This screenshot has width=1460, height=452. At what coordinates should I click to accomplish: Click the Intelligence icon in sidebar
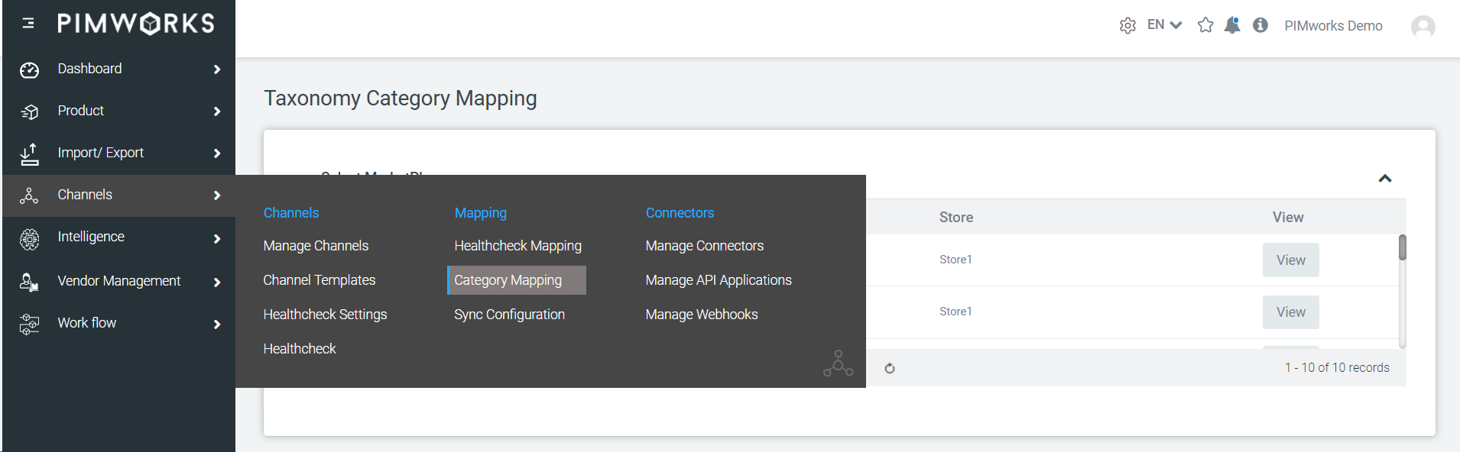click(29, 239)
